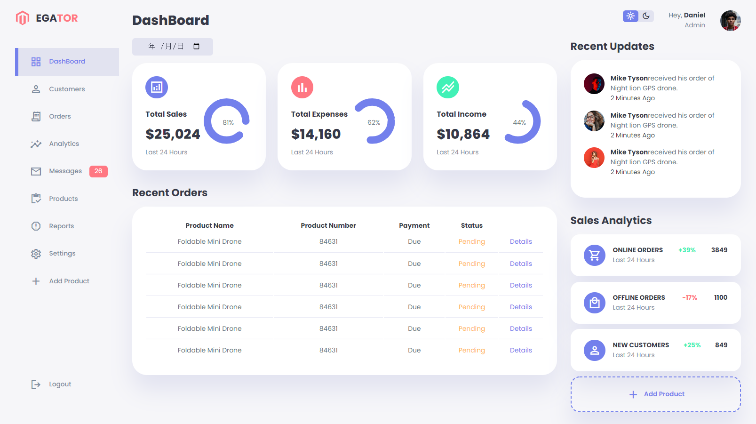The width and height of the screenshot is (756, 424).
Task: Click the Logout arrow icon
Action: pyautogui.click(x=36, y=384)
